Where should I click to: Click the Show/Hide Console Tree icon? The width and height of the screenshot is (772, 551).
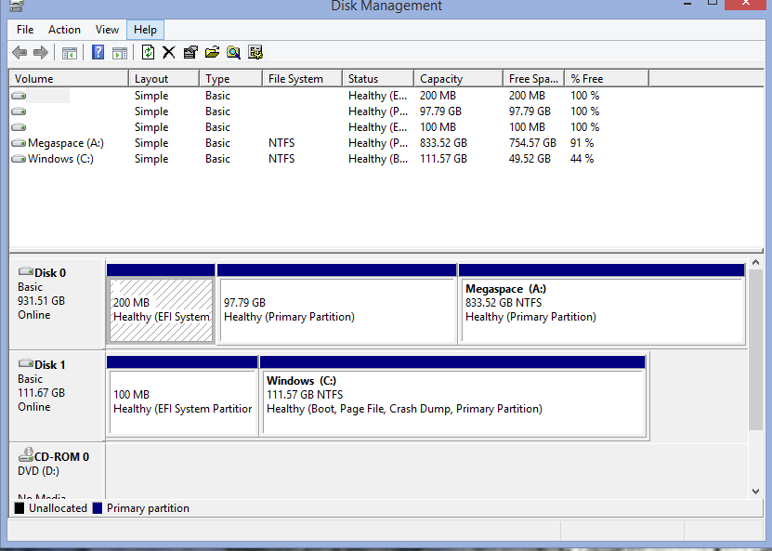(70, 53)
